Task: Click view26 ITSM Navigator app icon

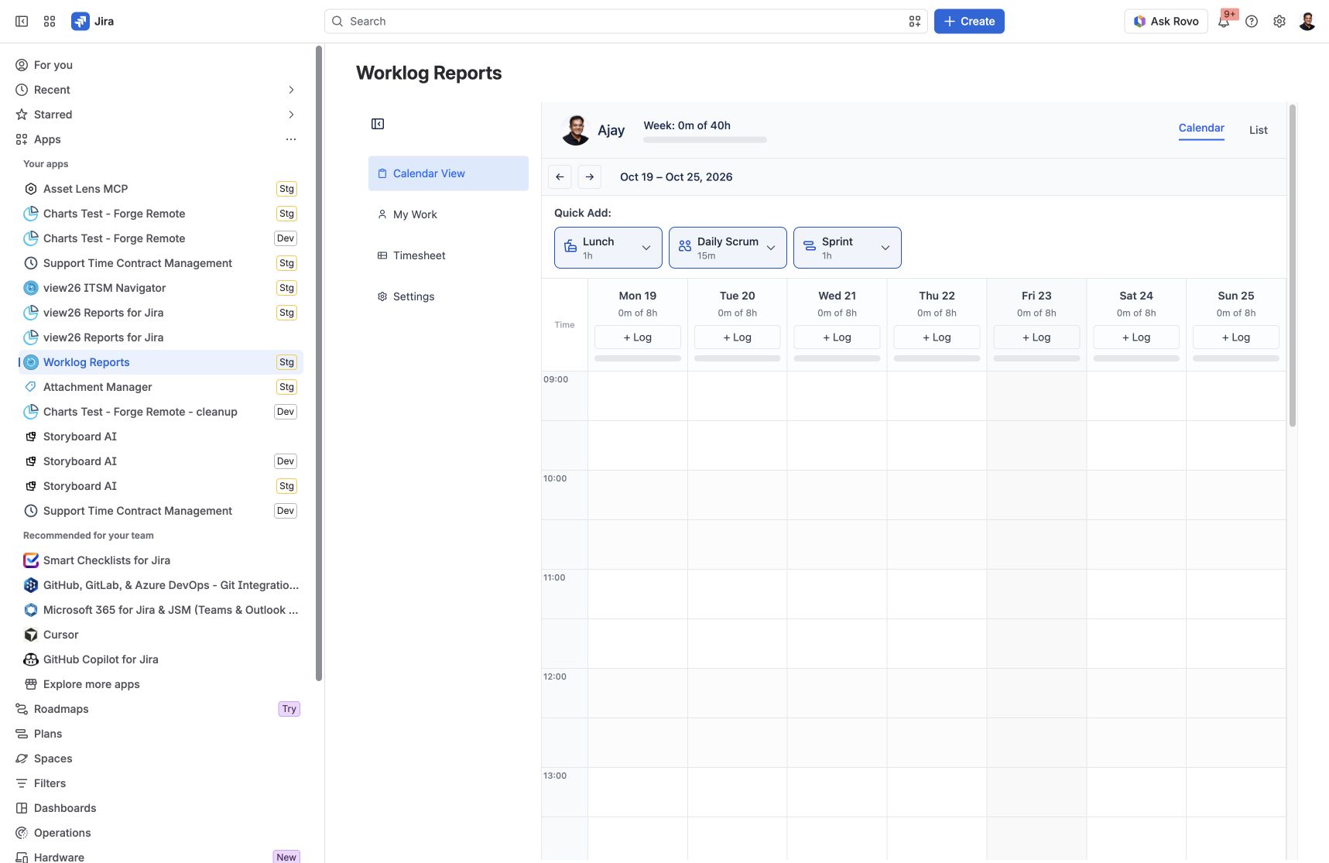Action: pos(31,288)
